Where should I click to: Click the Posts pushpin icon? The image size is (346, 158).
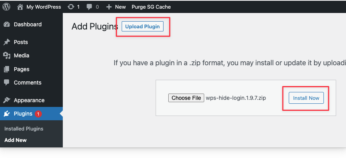7,42
